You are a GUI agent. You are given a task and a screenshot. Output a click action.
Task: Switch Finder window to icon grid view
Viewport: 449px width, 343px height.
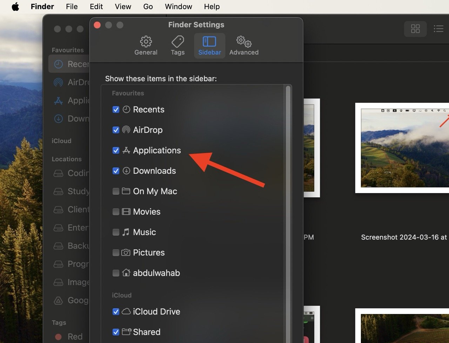415,29
